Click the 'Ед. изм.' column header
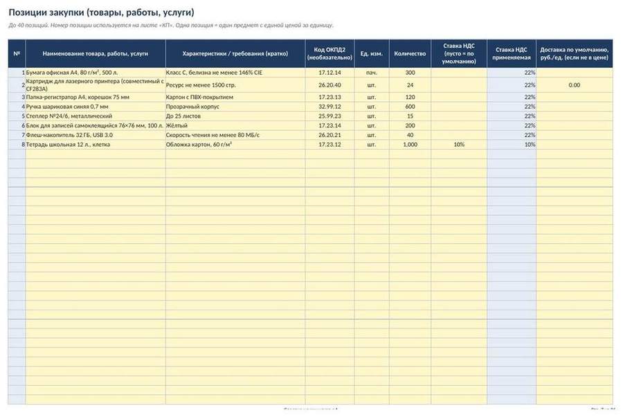The image size is (623, 417). (x=372, y=53)
